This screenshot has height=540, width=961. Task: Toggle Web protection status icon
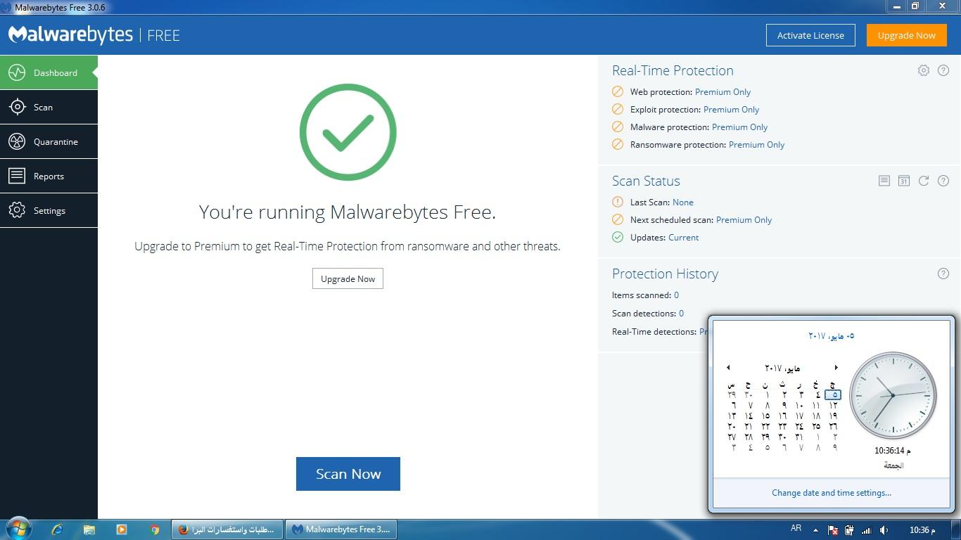618,91
